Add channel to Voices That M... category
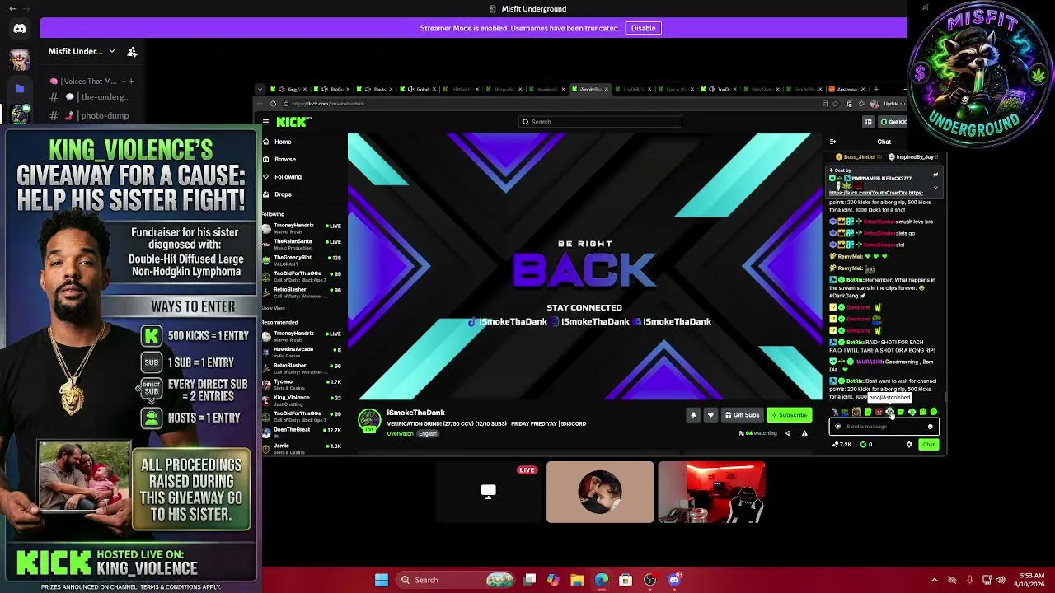Viewport: 1055px width, 593px height. (131, 82)
